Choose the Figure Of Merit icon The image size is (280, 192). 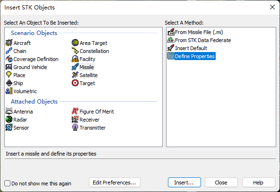pyautogui.click(x=75, y=112)
